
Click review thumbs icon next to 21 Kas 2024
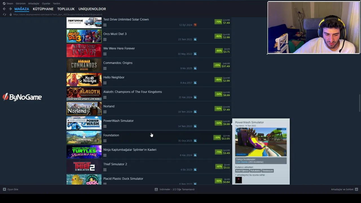click(x=195, y=97)
